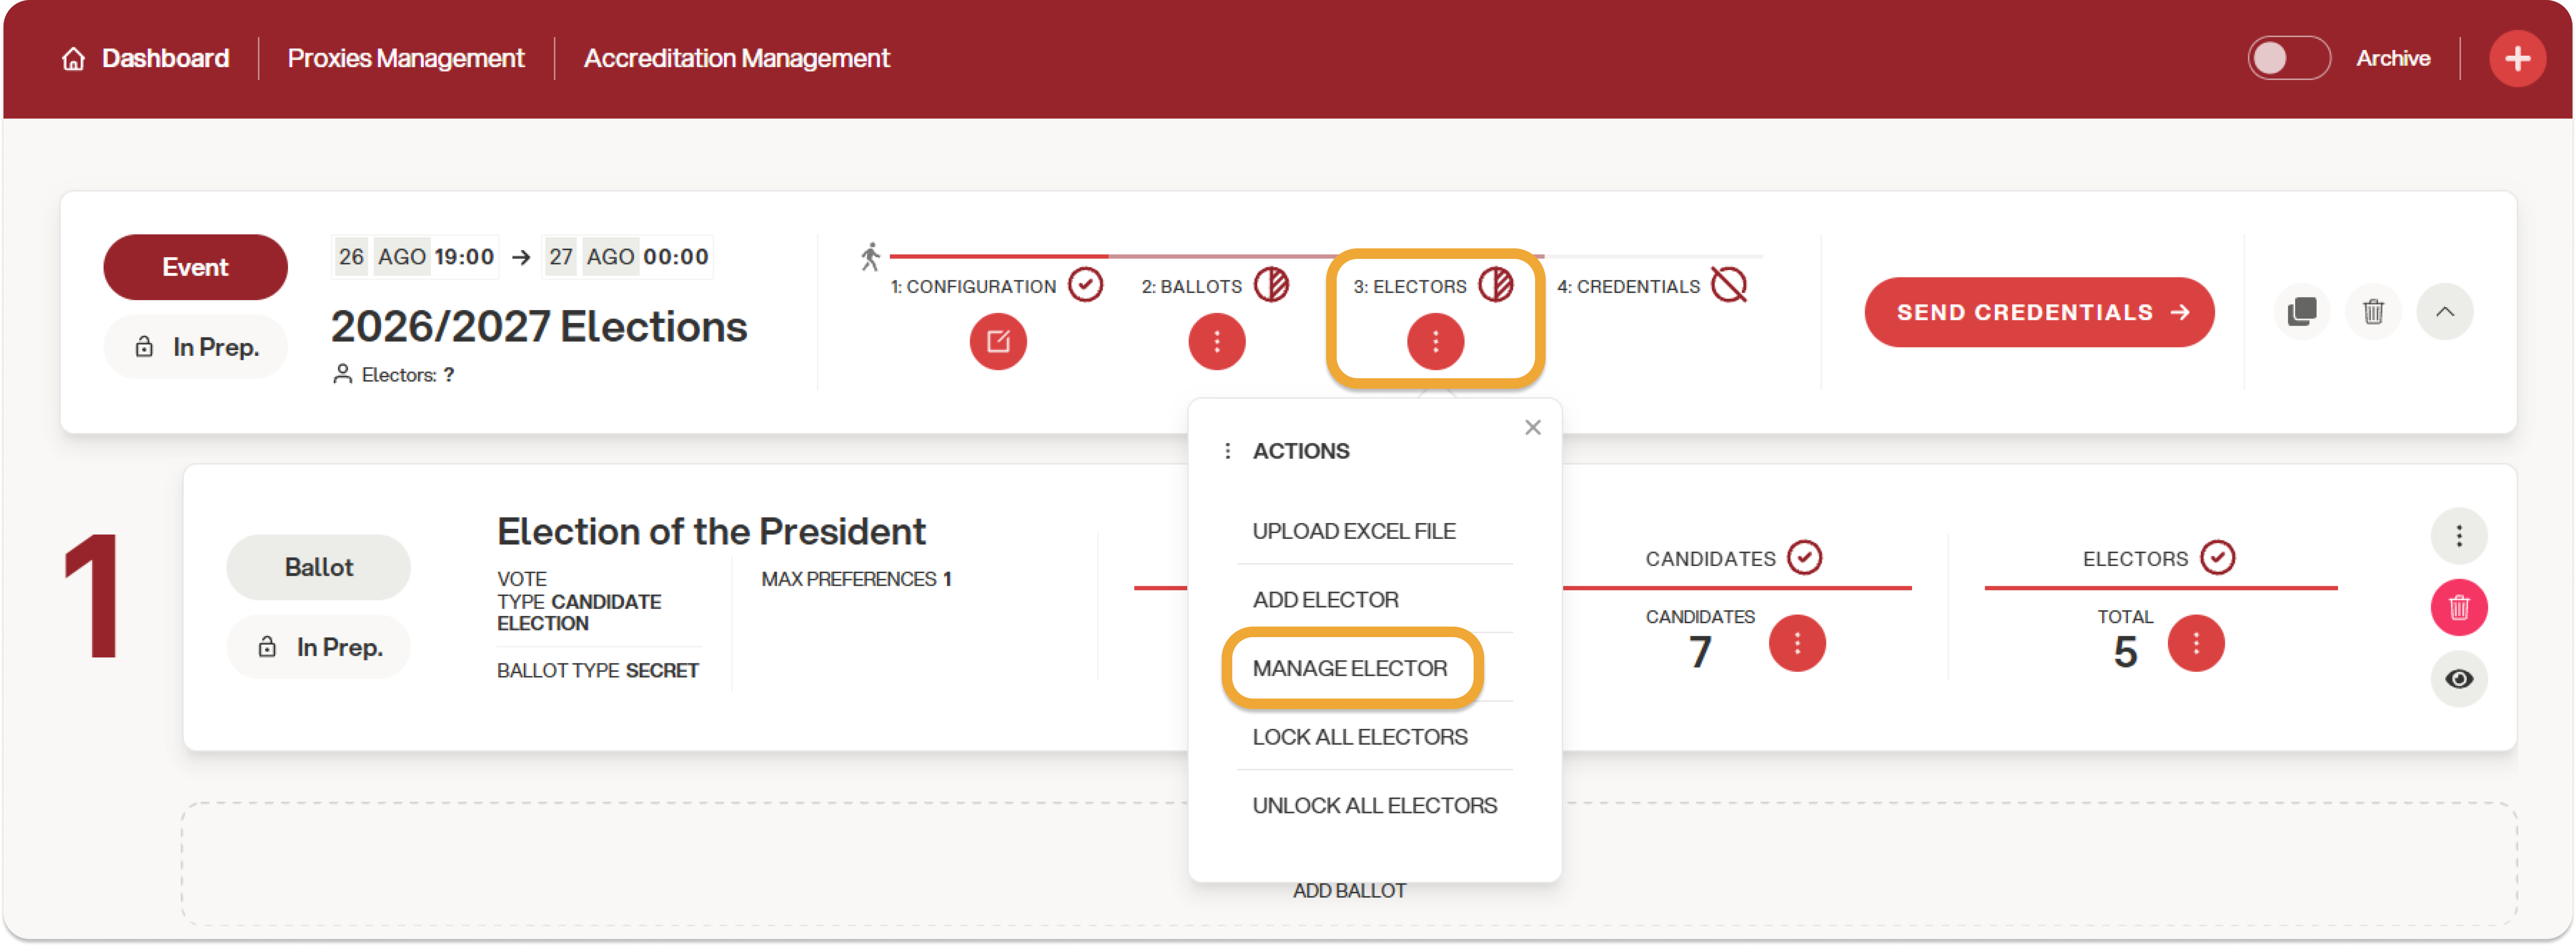This screenshot has width=2576, height=946.
Task: Choose Upload Excel File in Actions menu
Action: click(x=1353, y=532)
